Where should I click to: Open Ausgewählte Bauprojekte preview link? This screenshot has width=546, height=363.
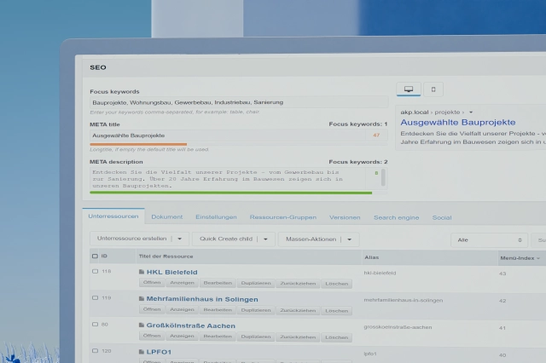pos(458,123)
